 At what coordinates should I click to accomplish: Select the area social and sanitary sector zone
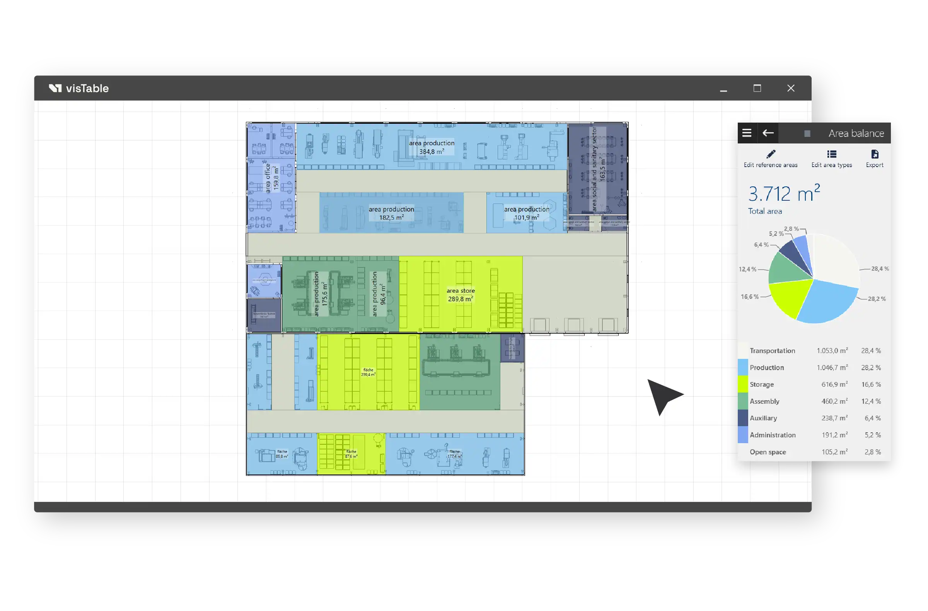(x=597, y=169)
